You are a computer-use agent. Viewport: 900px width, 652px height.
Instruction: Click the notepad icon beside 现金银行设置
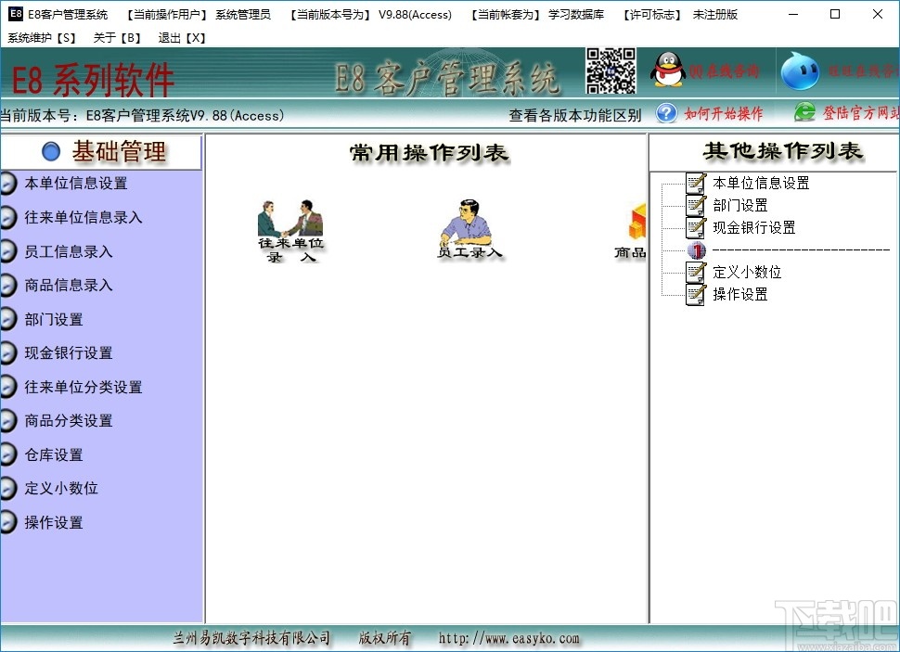(697, 227)
